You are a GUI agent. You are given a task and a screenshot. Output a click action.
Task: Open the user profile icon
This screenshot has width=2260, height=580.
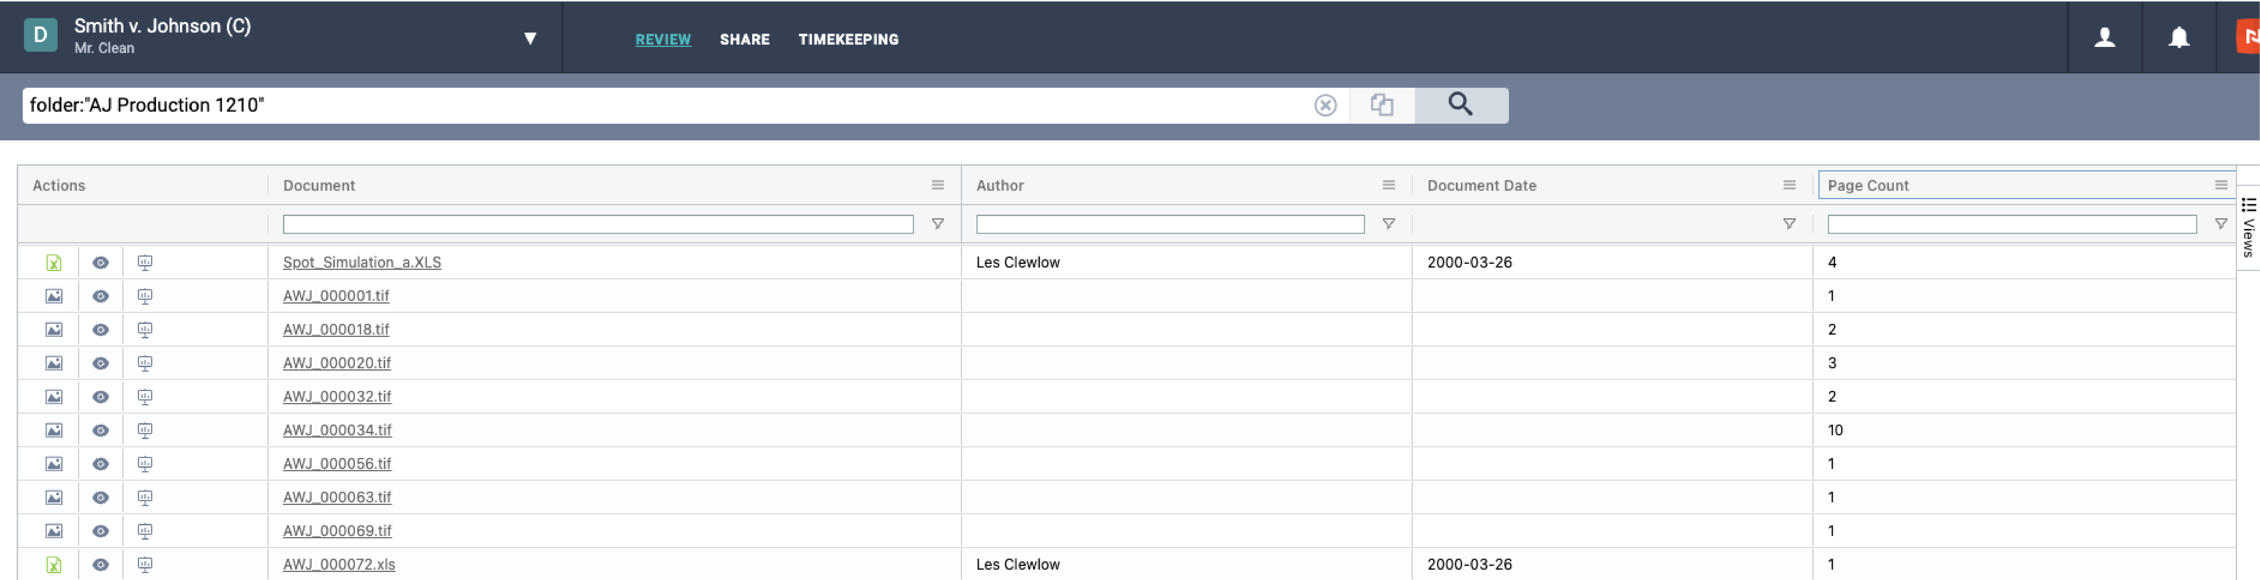pos(2104,37)
